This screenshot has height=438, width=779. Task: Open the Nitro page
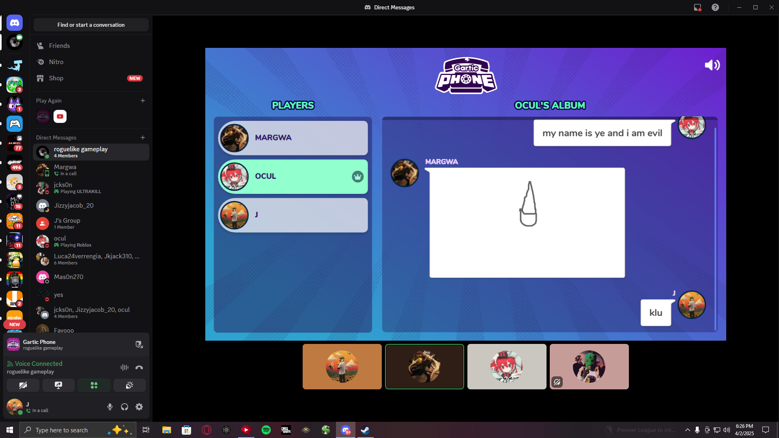(x=56, y=62)
